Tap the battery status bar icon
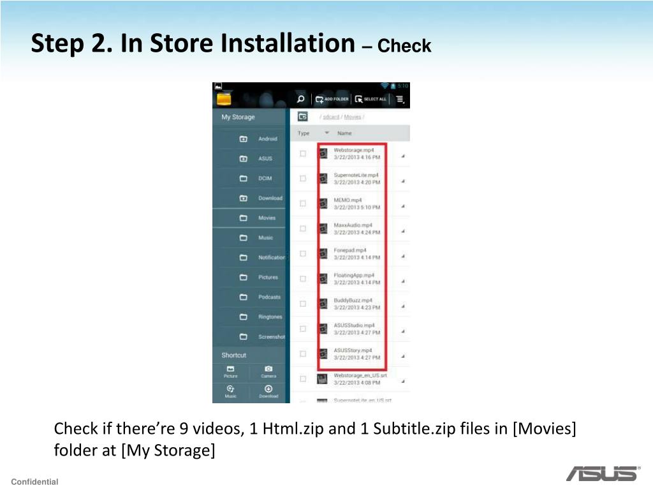 (x=393, y=86)
